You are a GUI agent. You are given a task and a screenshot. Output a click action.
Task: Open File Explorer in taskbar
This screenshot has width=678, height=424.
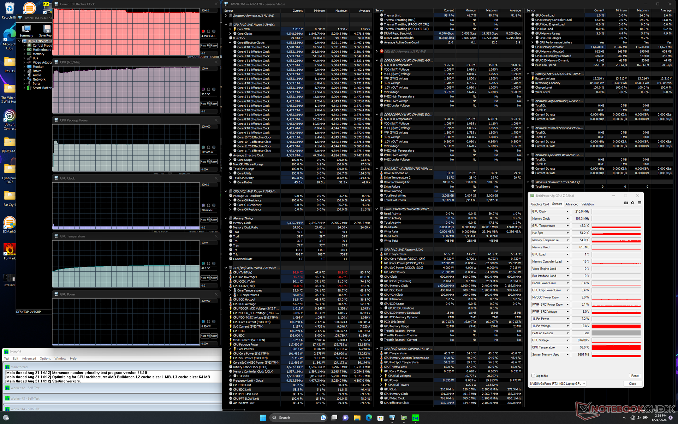[x=357, y=418]
